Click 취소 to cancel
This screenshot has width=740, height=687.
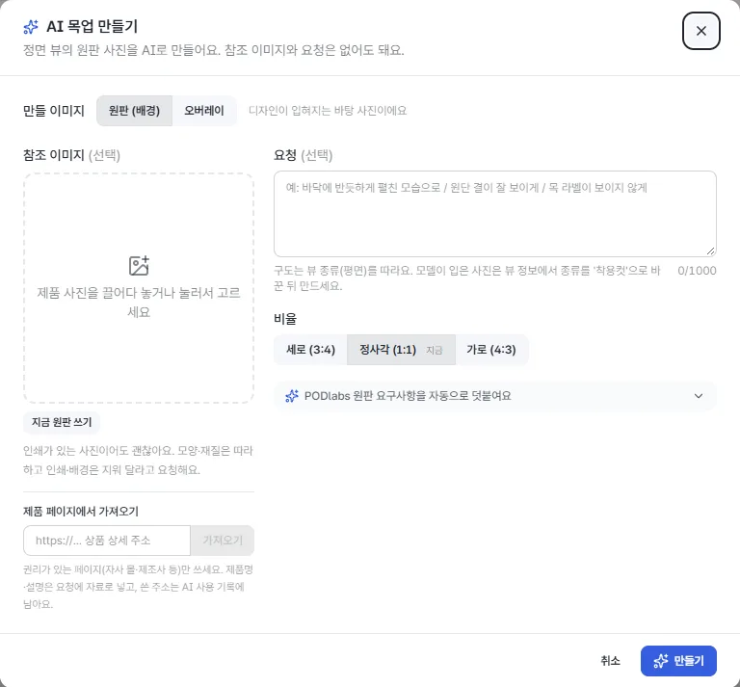coord(610,661)
